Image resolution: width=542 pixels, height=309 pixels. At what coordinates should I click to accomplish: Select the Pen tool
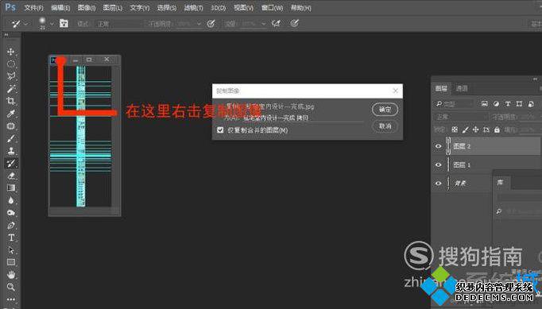point(10,226)
